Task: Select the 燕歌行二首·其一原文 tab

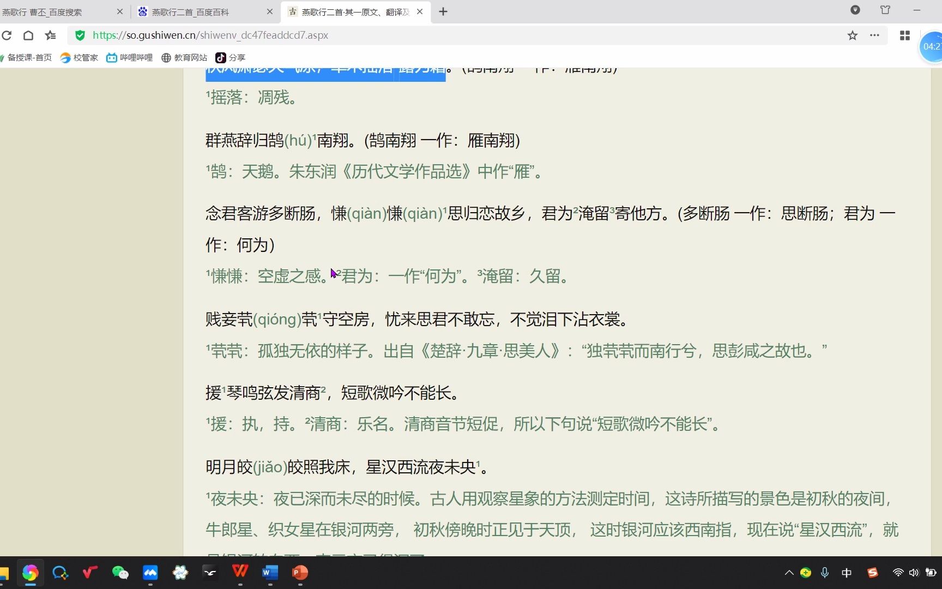Action: point(355,12)
